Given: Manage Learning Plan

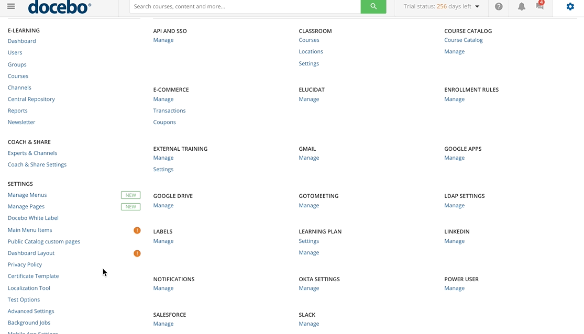Looking at the screenshot, I should pos(309,253).
